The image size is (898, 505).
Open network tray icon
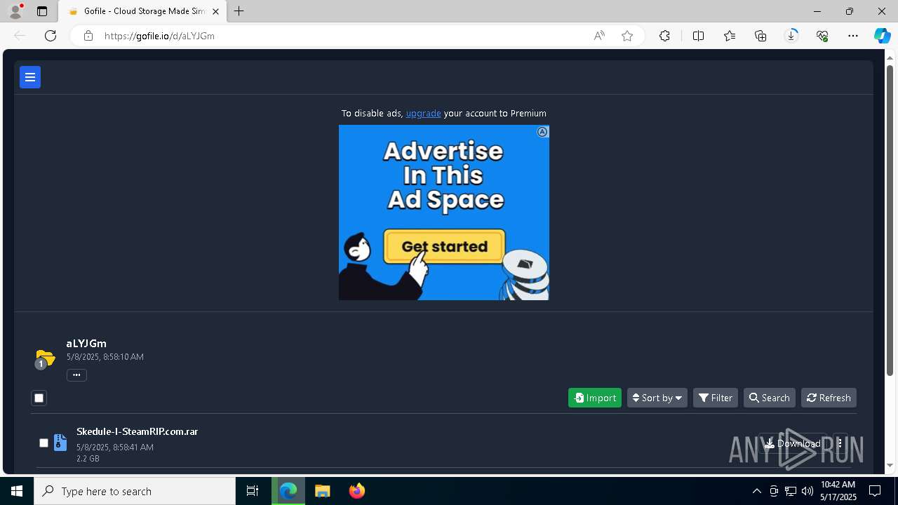[791, 491]
